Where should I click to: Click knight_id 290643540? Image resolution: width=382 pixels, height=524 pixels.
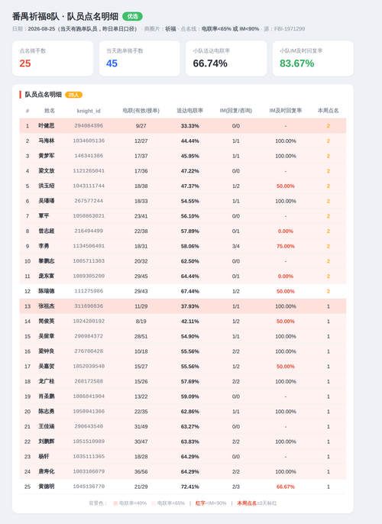coord(89,427)
